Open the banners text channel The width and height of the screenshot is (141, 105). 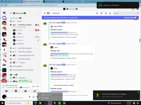pyautogui.click(x=25, y=78)
